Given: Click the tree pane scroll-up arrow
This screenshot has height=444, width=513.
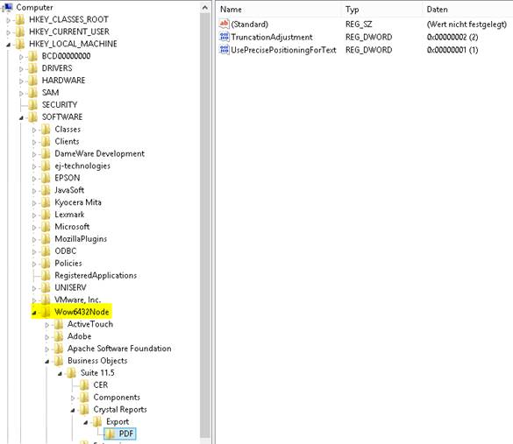Looking at the screenshot, I should (205, 8).
